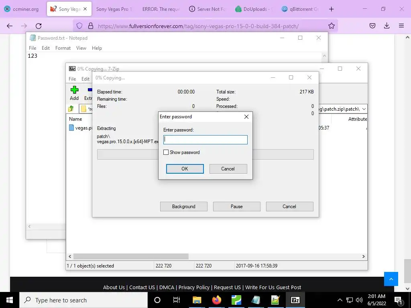The image size is (411, 308).
Task: Bookmark this page with star icon
Action: tap(331, 26)
